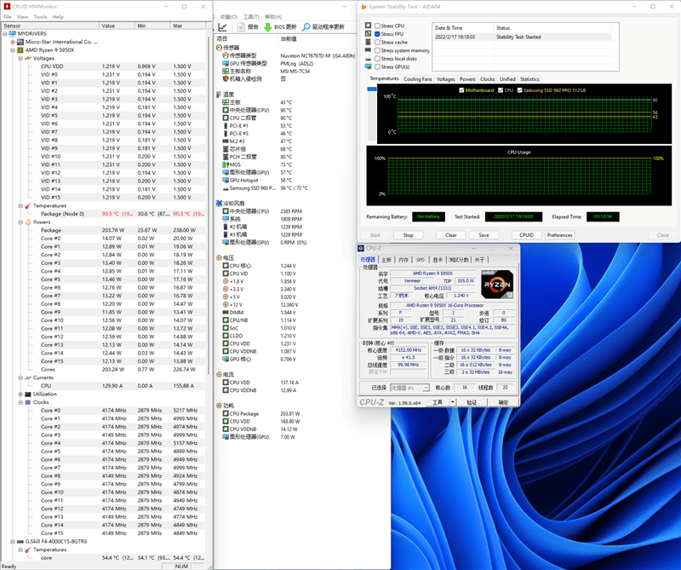The height and width of the screenshot is (570, 681).
Task: Click the 验证 button in CPU-Z
Action: click(x=472, y=402)
